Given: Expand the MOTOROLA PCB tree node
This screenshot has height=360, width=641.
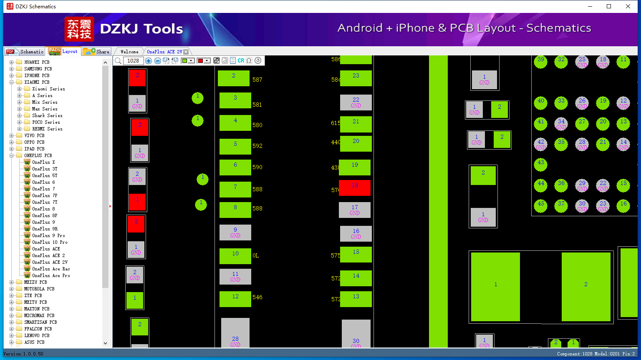Looking at the screenshot, I should coord(12,289).
